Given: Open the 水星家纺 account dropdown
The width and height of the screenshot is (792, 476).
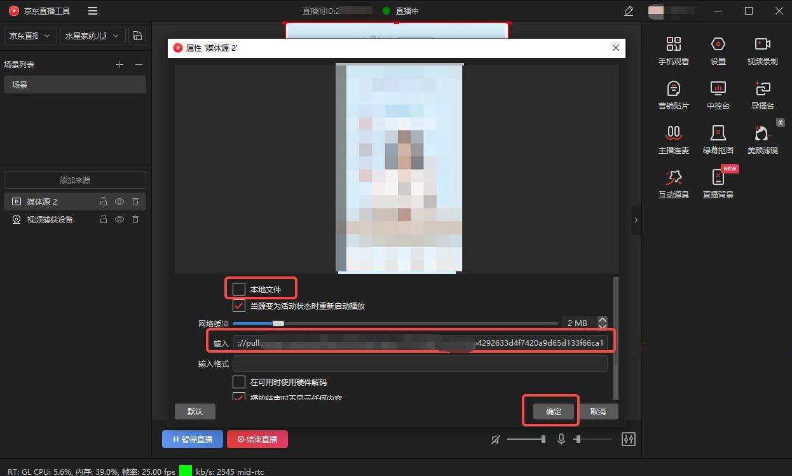Looking at the screenshot, I should click(x=92, y=36).
